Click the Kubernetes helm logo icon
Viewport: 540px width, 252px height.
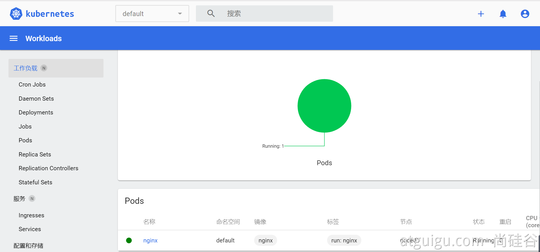[16, 14]
